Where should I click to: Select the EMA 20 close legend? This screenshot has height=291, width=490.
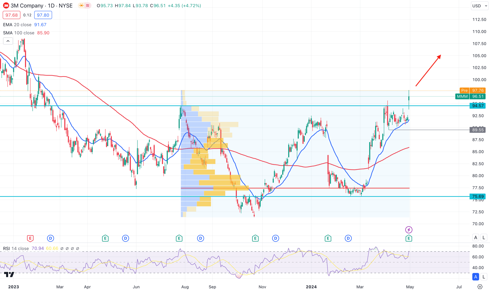click(17, 25)
